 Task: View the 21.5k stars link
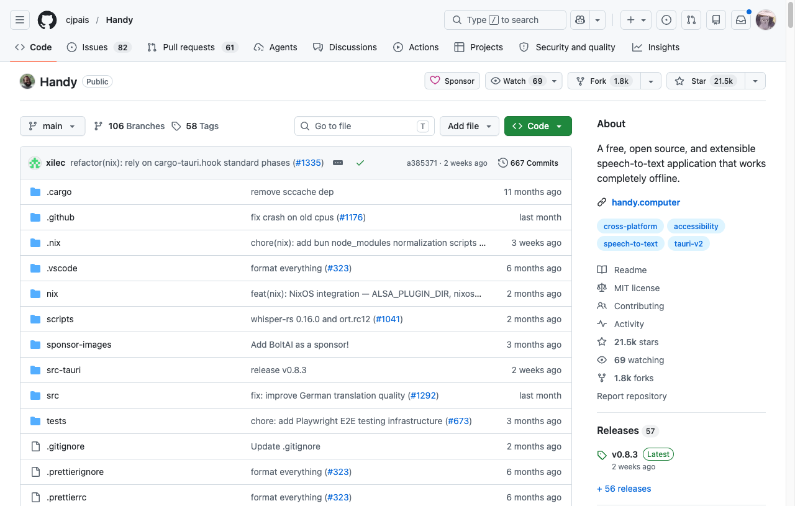point(628,342)
